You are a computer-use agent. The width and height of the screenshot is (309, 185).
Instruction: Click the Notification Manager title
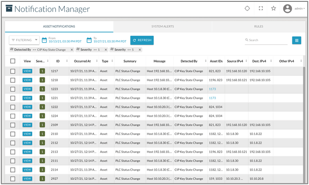52,9
